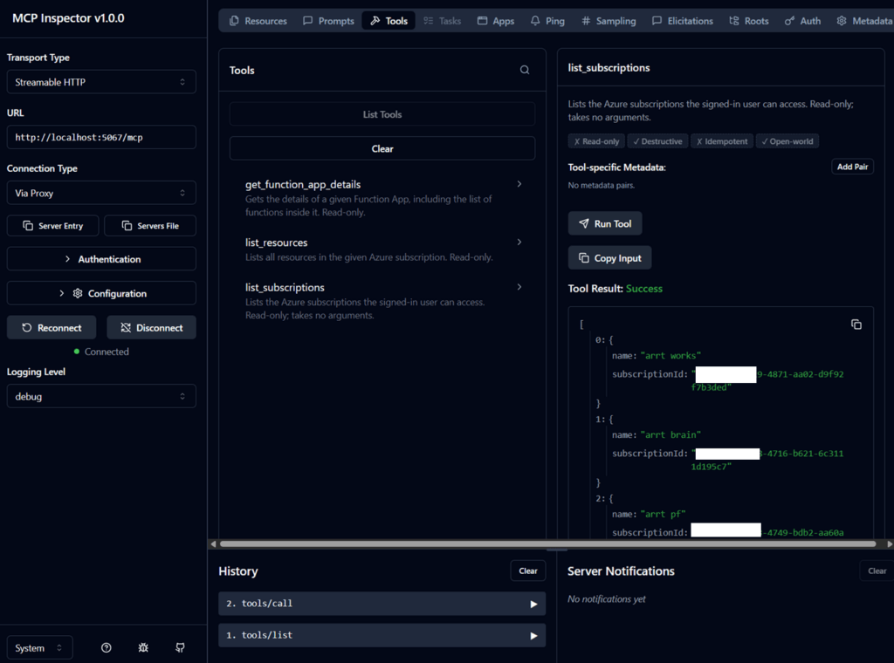Click the chevron beside get_function_app_details
The width and height of the screenshot is (894, 663).
(519, 184)
